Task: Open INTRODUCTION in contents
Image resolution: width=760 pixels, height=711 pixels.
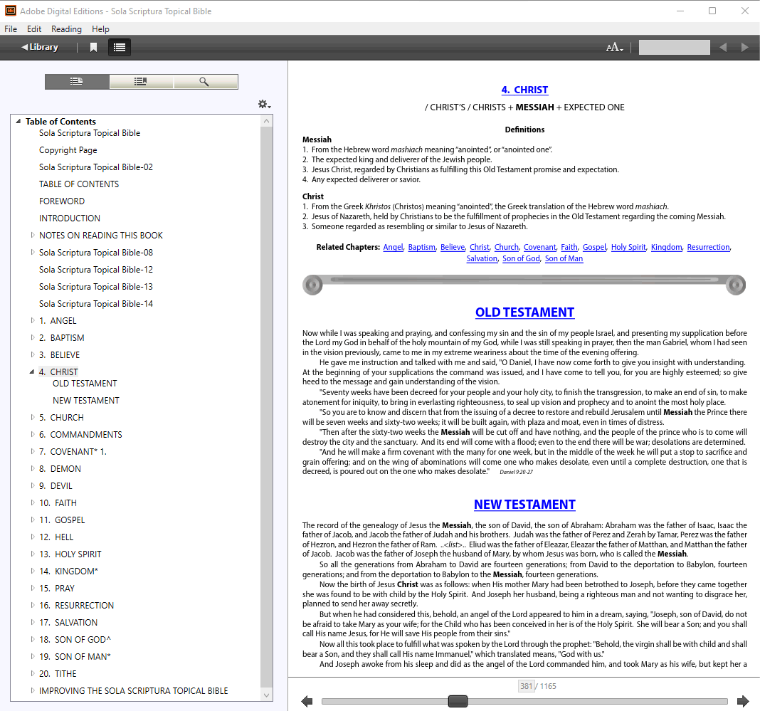Action: click(x=69, y=218)
